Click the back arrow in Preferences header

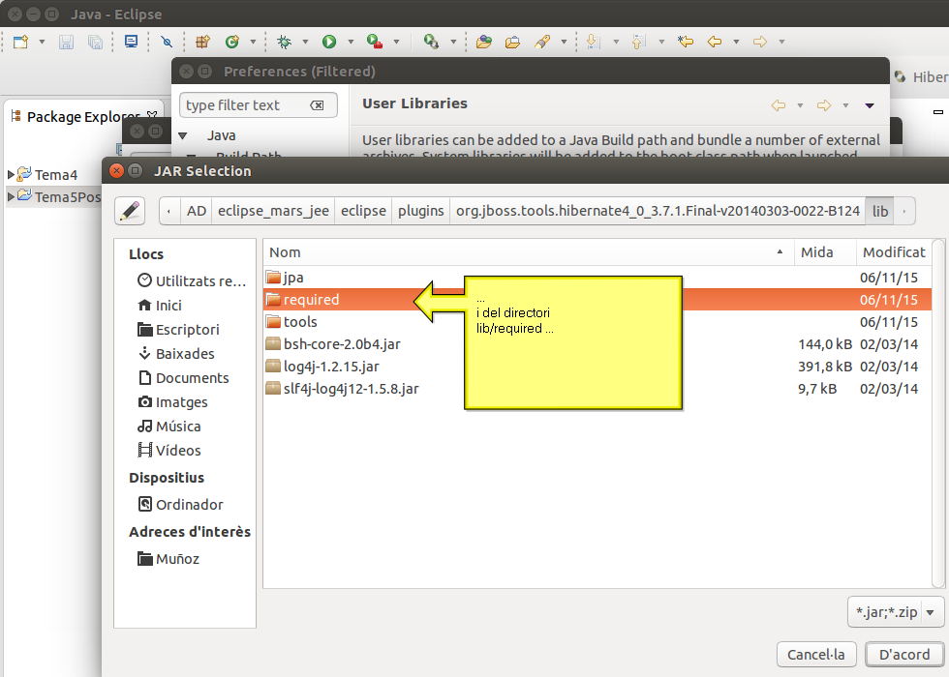point(779,105)
